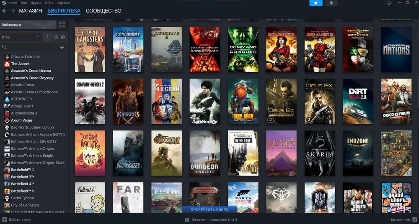The width and height of the screenshot is (419, 224).
Task: Open the DiRT Rally 2.0 cover
Action: click(358, 101)
